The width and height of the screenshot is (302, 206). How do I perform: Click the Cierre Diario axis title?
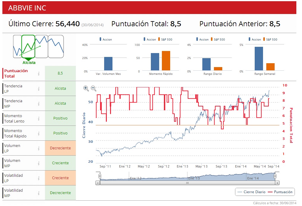click(84, 125)
